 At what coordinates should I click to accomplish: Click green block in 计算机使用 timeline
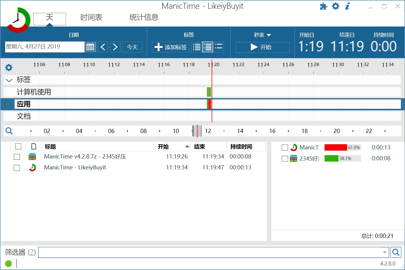209,92
